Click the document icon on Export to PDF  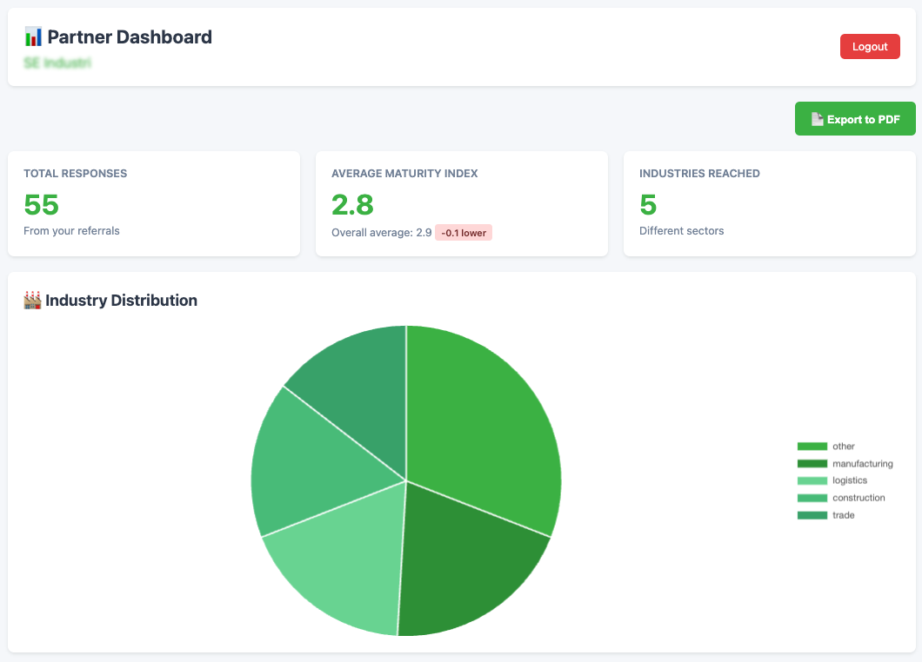(817, 119)
